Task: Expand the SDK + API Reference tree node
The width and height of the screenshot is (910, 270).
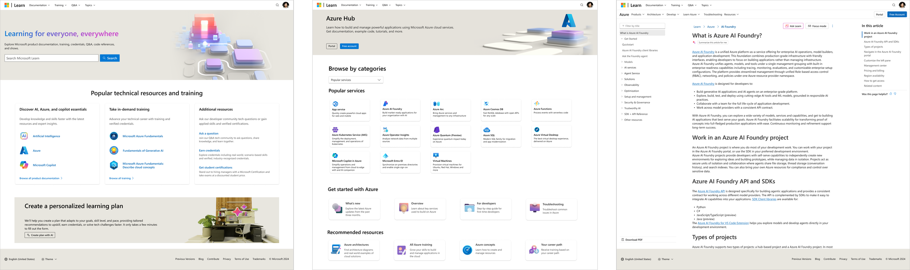Action: [x=622, y=114]
